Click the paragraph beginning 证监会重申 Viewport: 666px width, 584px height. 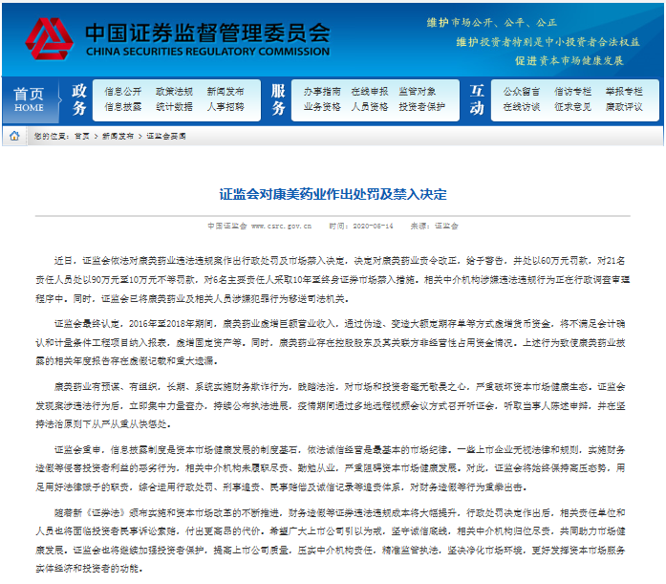tap(333, 468)
